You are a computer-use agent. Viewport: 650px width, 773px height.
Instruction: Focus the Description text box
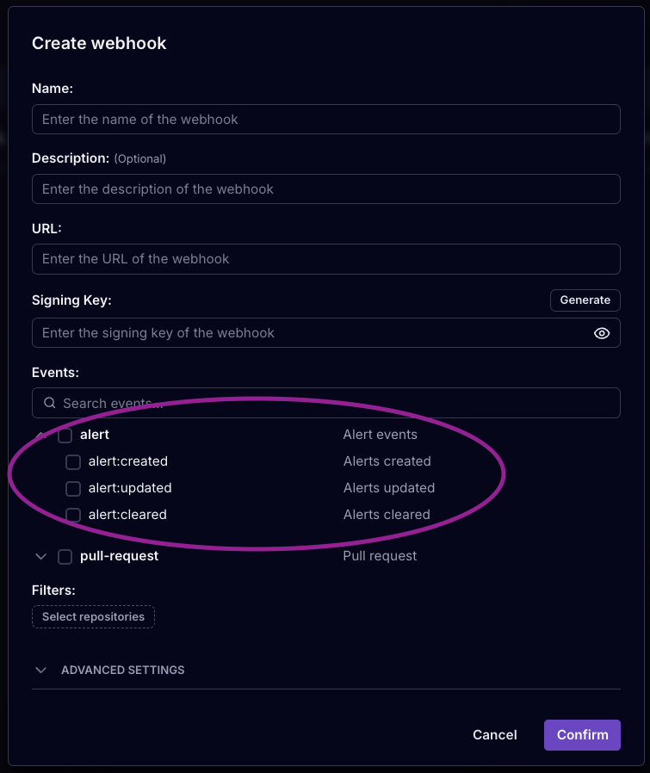tap(325, 189)
